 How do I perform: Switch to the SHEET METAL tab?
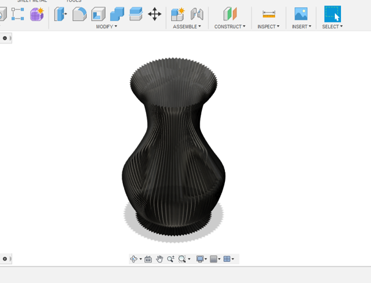(x=32, y=1)
